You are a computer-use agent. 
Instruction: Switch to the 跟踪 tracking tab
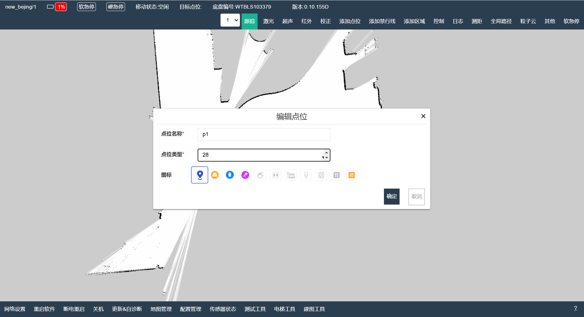pyautogui.click(x=250, y=21)
